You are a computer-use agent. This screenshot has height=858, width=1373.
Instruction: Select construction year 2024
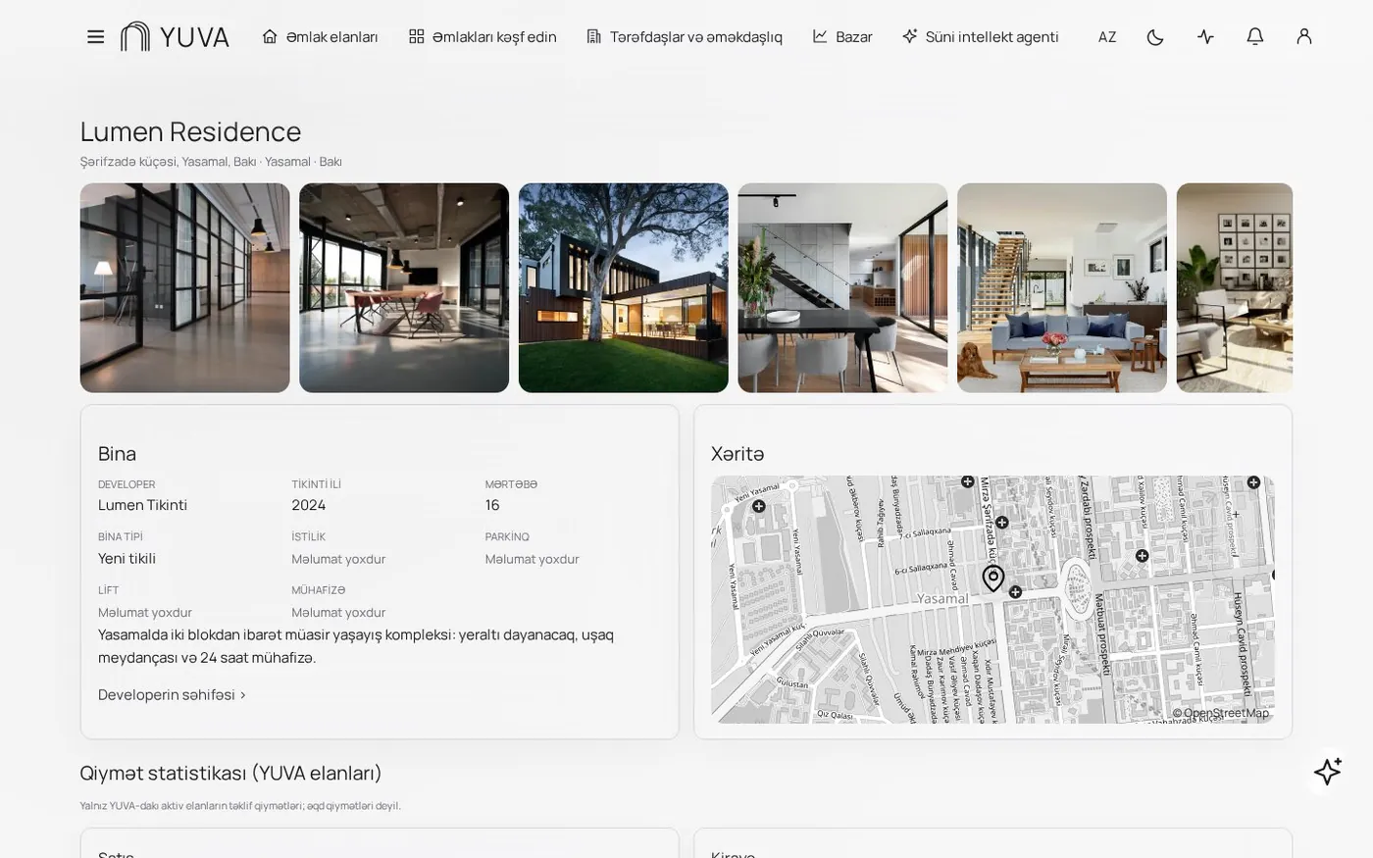pyautogui.click(x=309, y=505)
